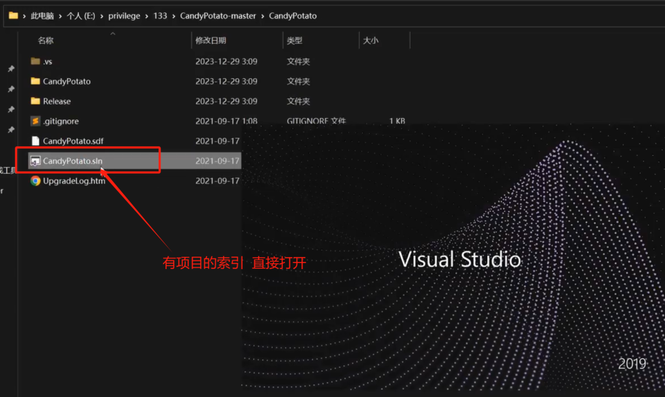
Task: Click the CandyPotato folder modified date
Action: 227,81
